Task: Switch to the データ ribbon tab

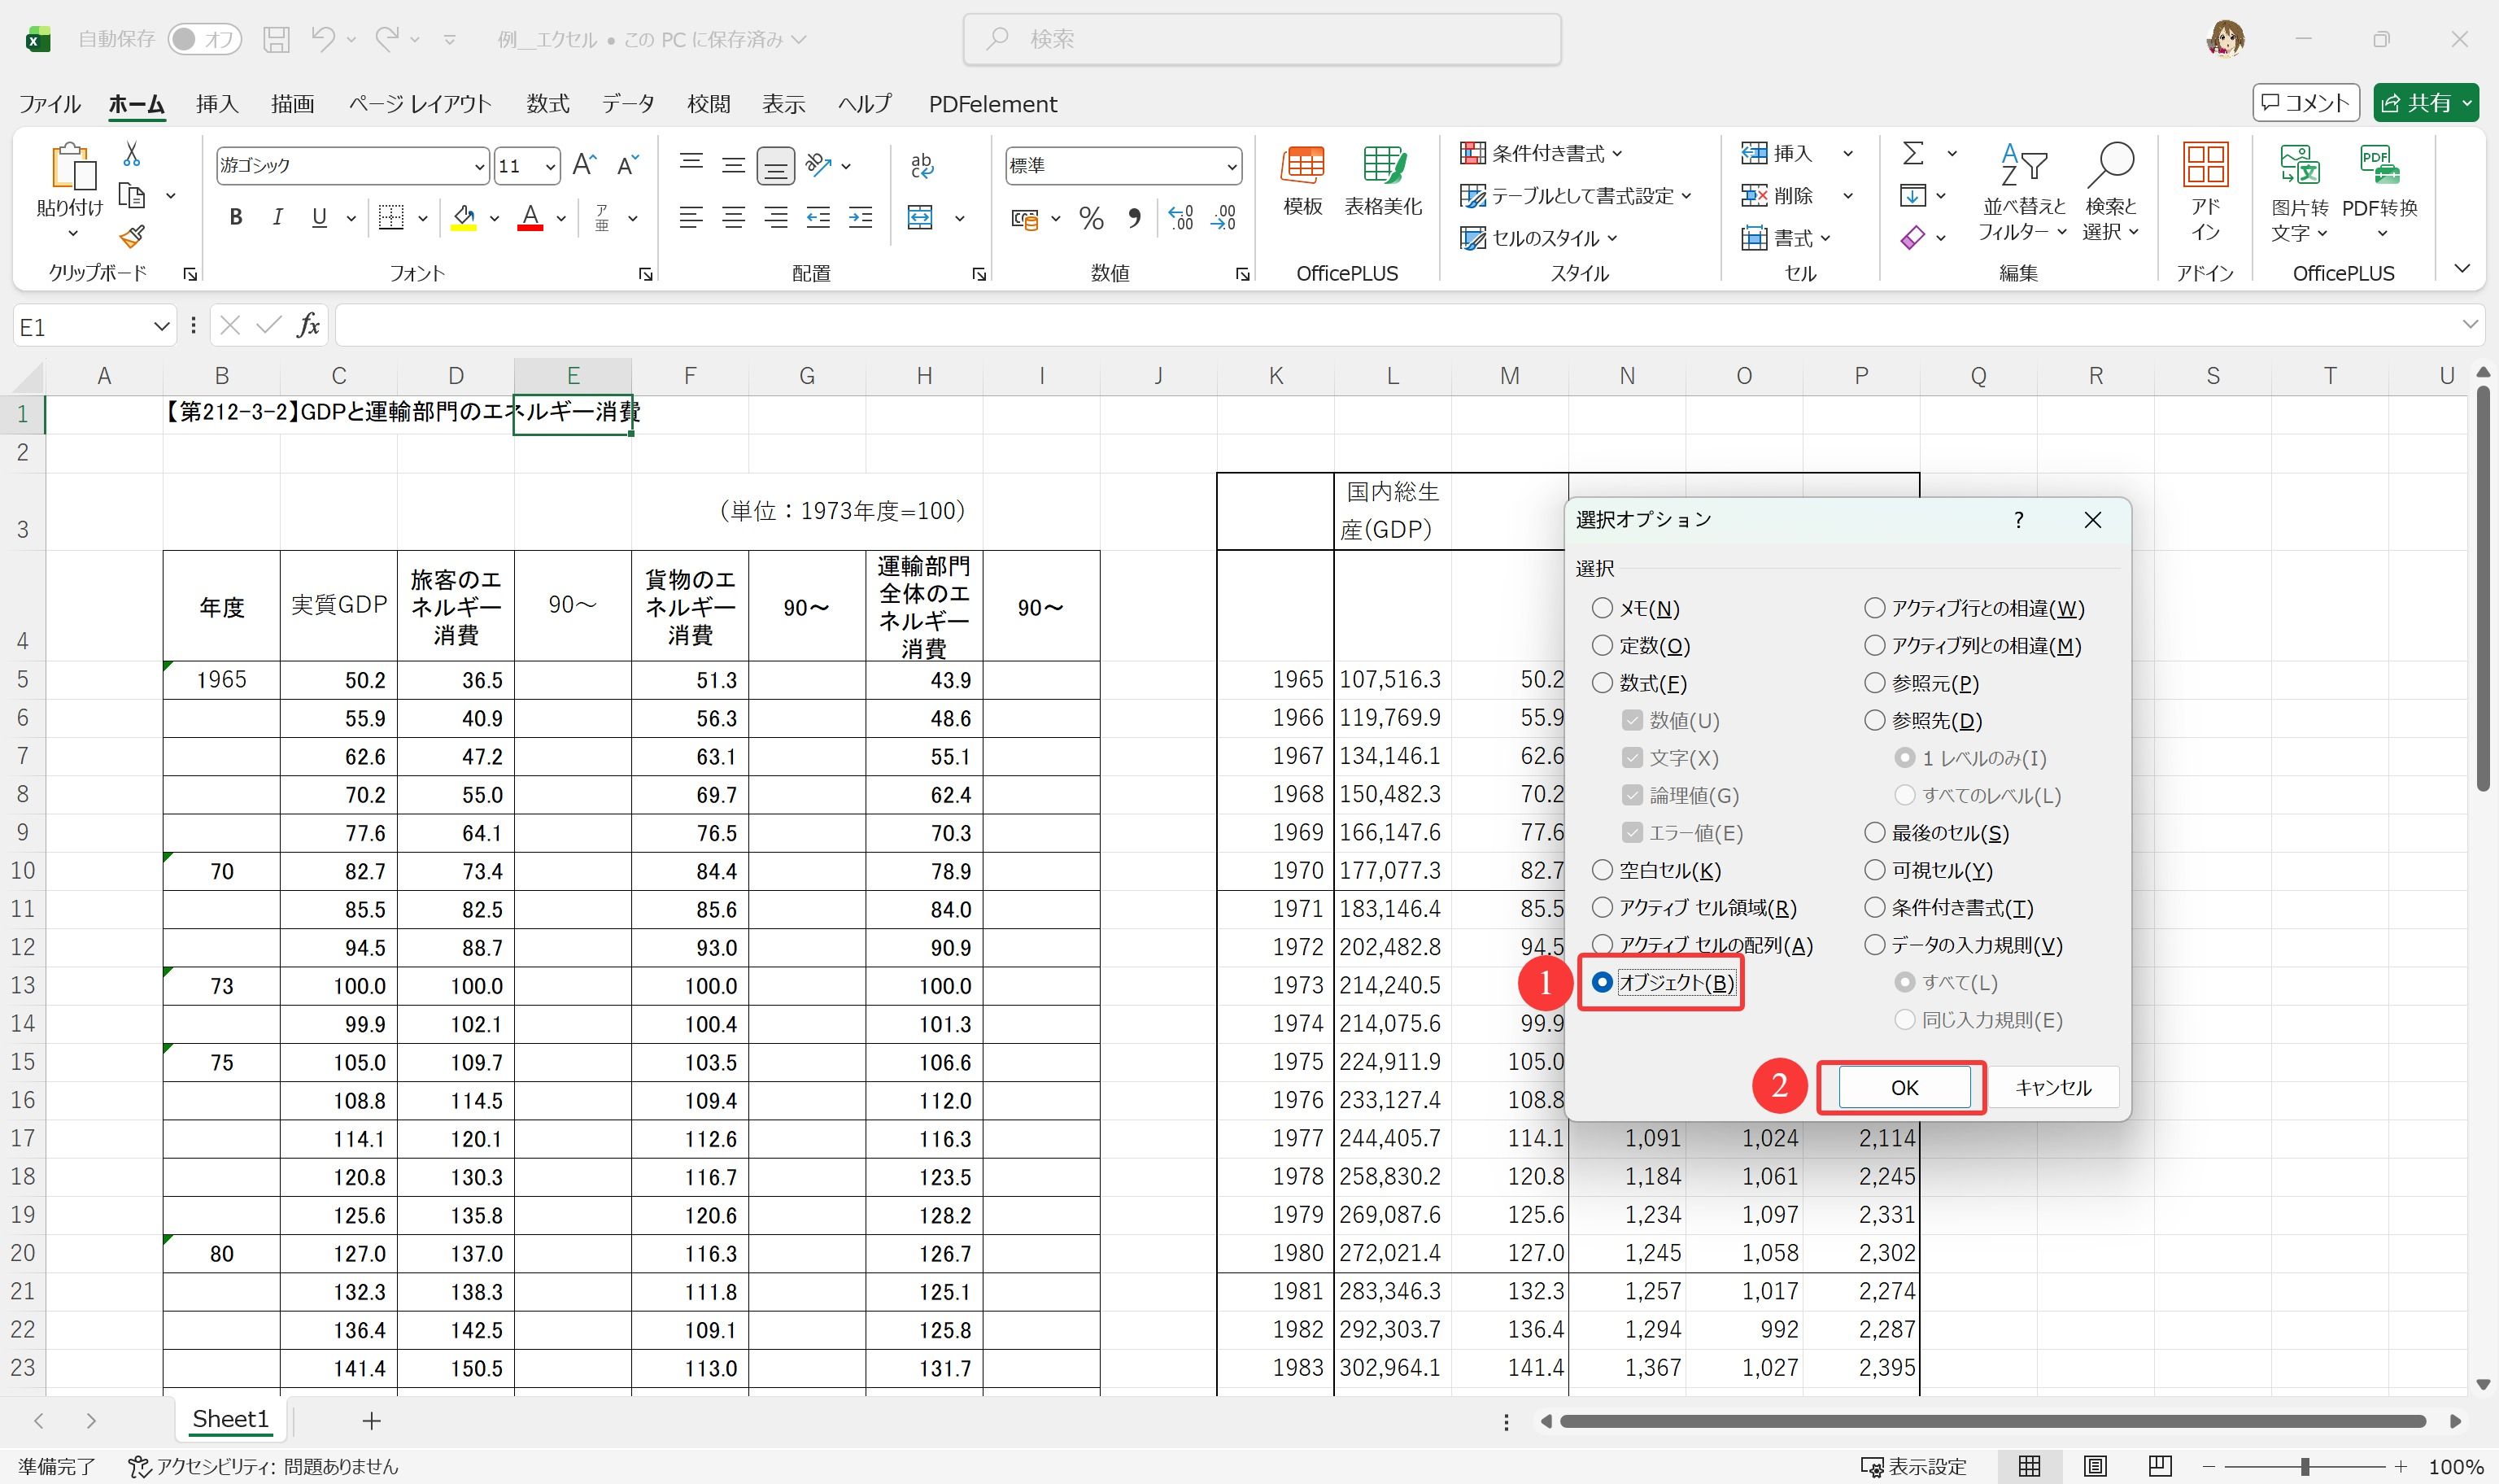Action: click(628, 104)
